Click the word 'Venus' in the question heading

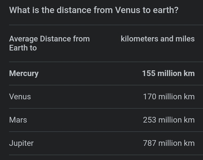coord(128,10)
